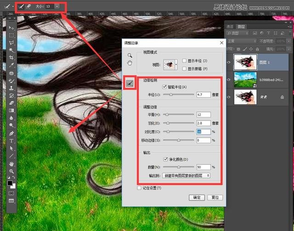Open tool preset picker dropdown arrow
Screen dimensions: 294x231
pos(13,6)
